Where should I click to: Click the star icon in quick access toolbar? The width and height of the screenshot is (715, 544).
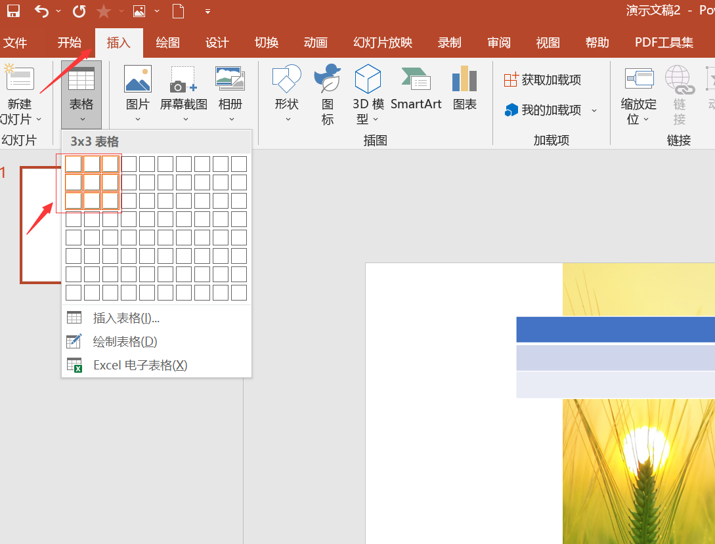click(x=104, y=11)
